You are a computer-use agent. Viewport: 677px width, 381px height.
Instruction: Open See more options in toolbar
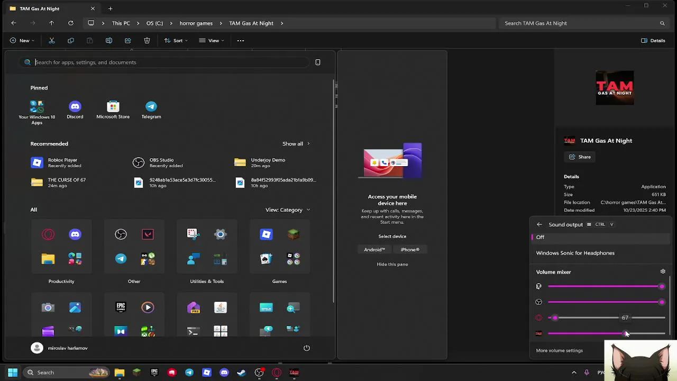[241, 41]
